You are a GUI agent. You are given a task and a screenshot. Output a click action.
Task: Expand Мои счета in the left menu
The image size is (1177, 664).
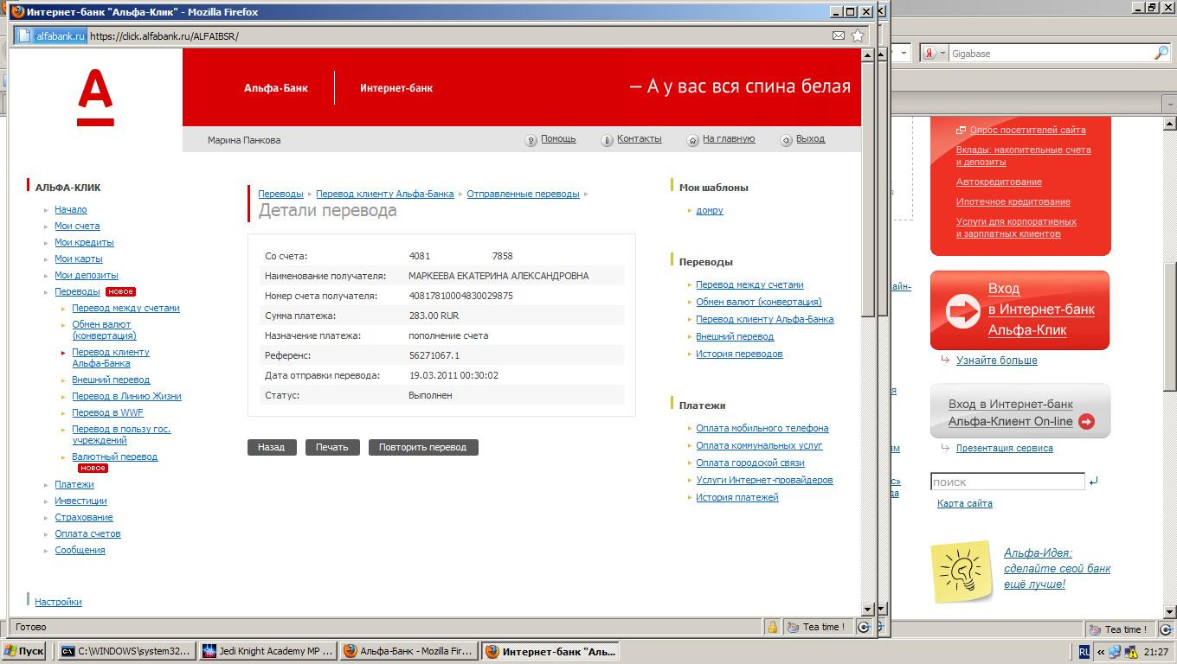pos(77,226)
